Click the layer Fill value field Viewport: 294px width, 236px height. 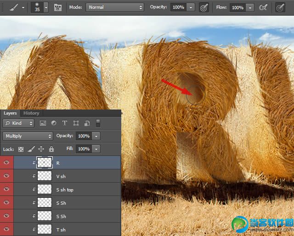[x=83, y=149]
